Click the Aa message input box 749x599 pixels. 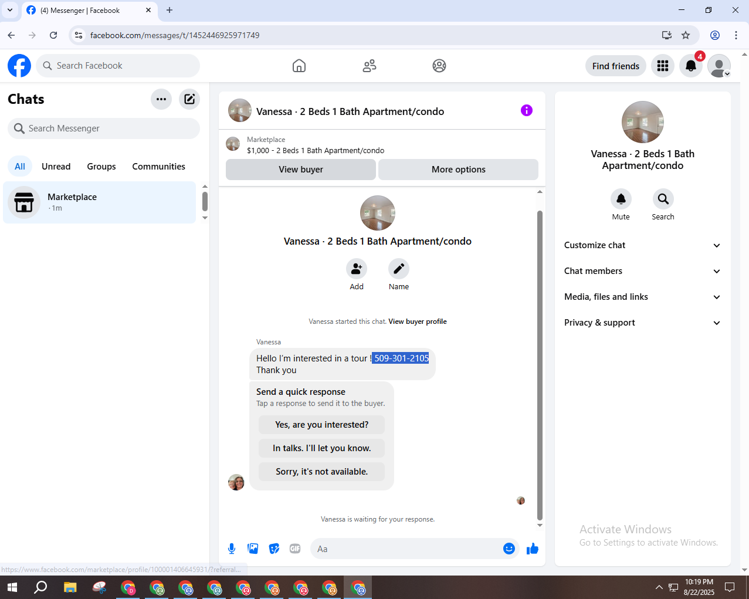(x=405, y=549)
